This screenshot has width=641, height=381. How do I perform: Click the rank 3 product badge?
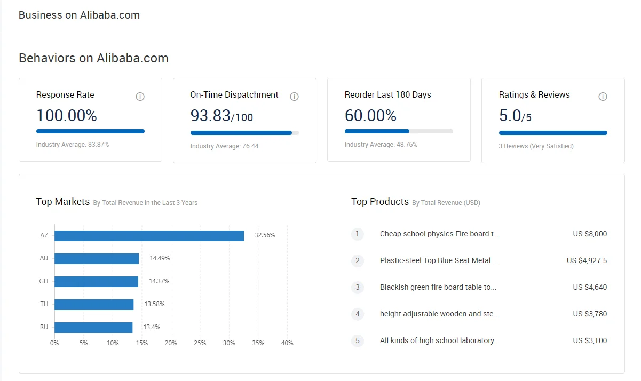[358, 287]
